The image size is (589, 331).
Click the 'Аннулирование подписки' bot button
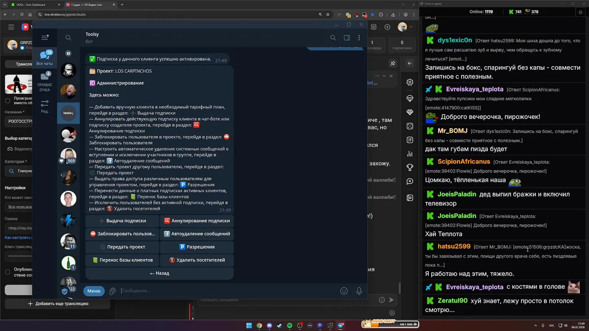[x=196, y=221]
